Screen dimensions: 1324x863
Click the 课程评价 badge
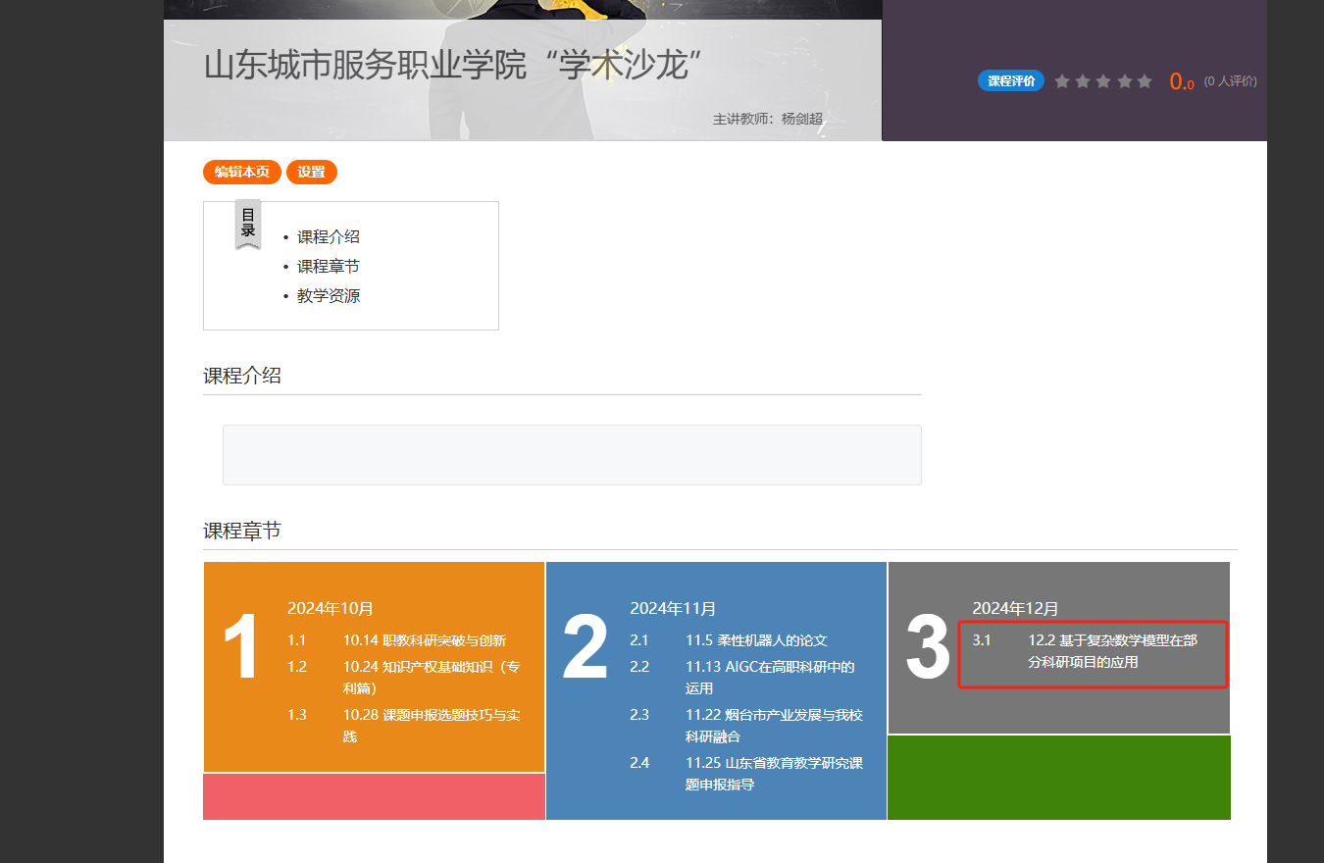pos(1011,81)
